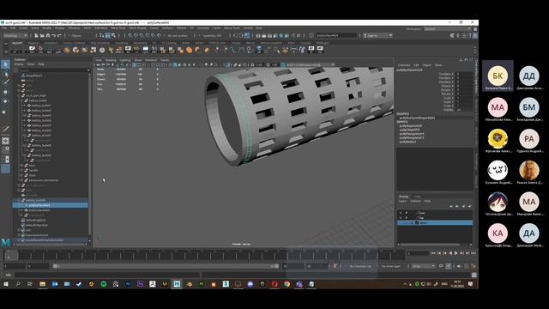Toggle visibility V of first display layer
This screenshot has height=309, width=549.
click(401, 213)
